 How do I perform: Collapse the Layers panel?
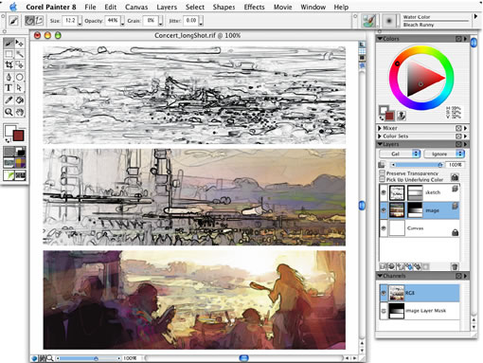380,144
